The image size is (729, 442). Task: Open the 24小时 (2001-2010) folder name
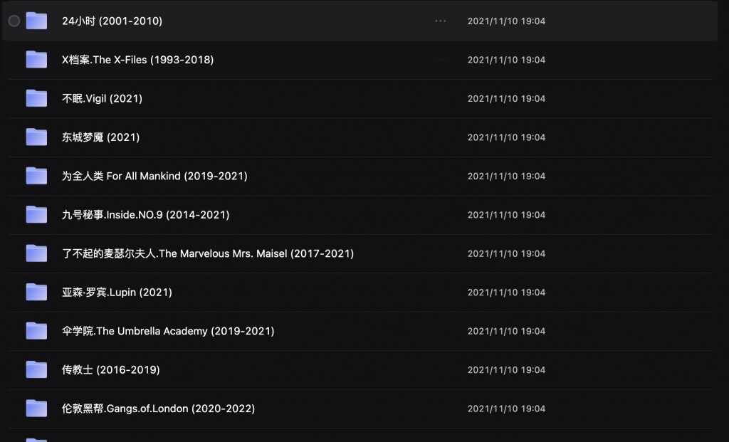coord(112,21)
